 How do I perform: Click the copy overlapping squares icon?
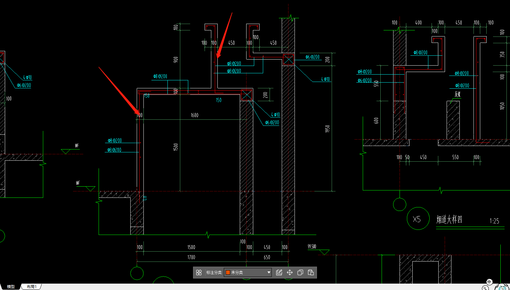300,272
